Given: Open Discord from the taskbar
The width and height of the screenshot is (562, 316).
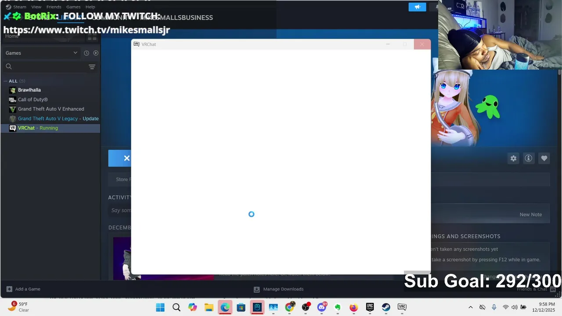Looking at the screenshot, I should (321, 307).
